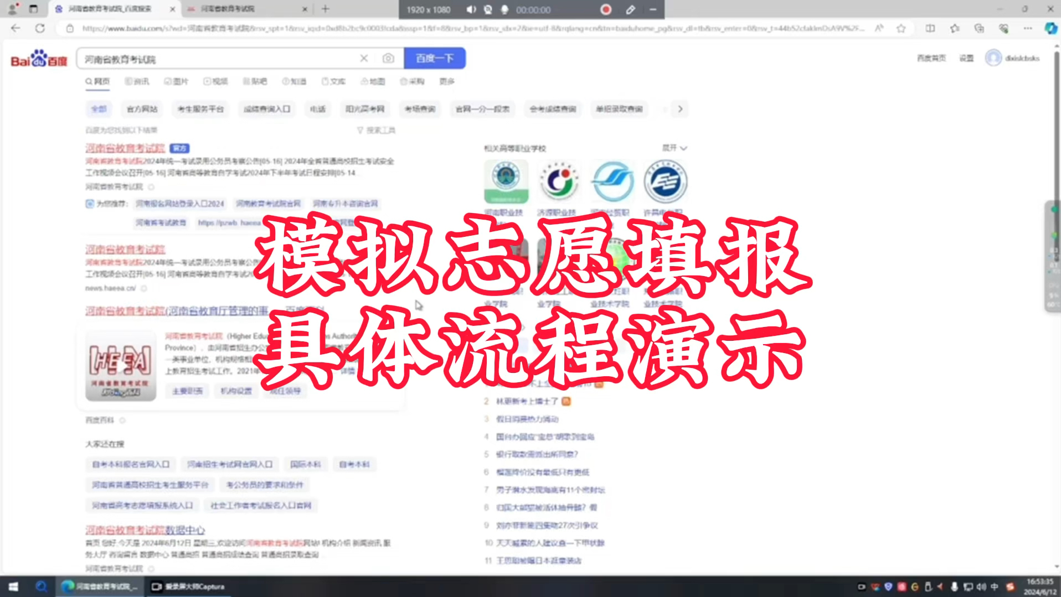Minimize the recorder toolbar
Image resolution: width=1061 pixels, height=597 pixels.
click(653, 9)
